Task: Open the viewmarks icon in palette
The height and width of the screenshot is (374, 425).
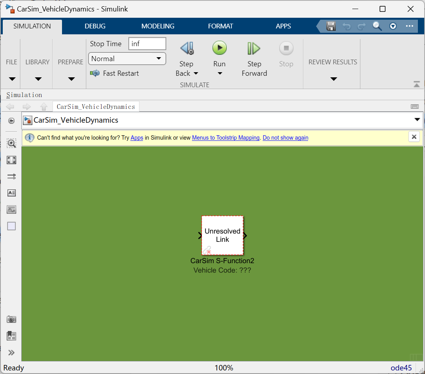Action: (11, 336)
